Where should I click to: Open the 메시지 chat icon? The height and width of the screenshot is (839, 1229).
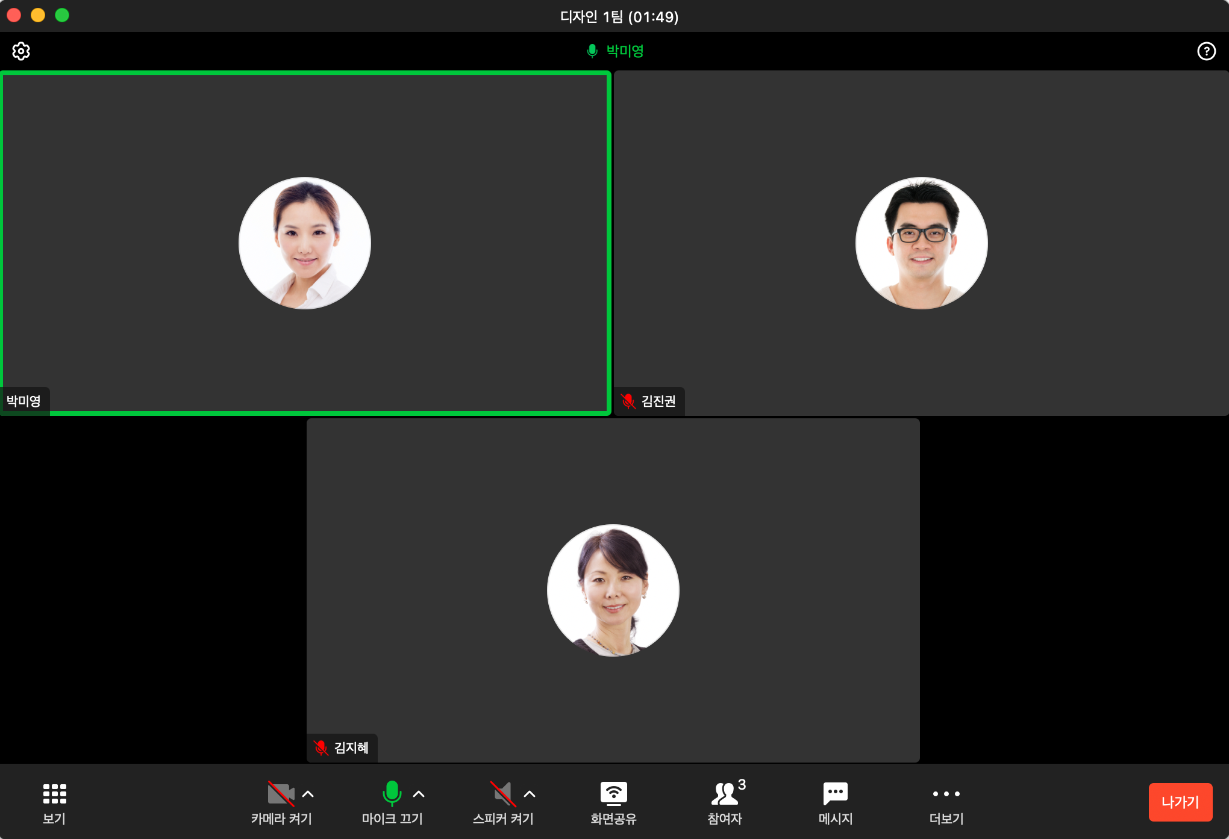pyautogui.click(x=835, y=794)
